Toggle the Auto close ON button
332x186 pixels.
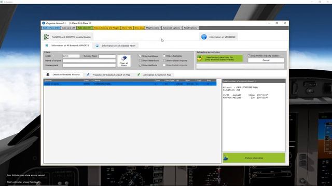pyautogui.click(x=85, y=28)
